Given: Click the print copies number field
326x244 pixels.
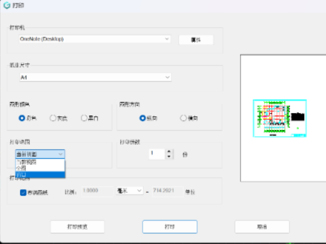Looking at the screenshot, I should click(157, 154).
